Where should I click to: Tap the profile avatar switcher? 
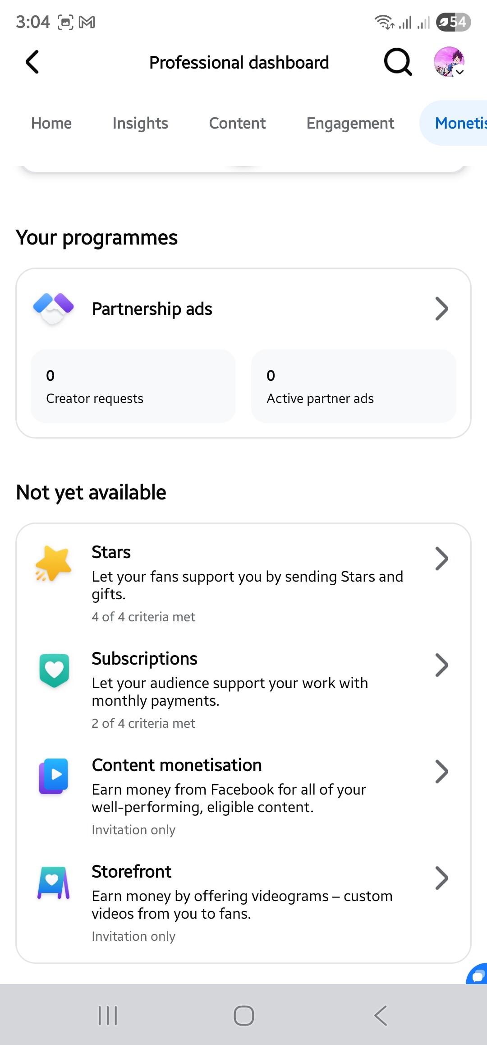449,62
